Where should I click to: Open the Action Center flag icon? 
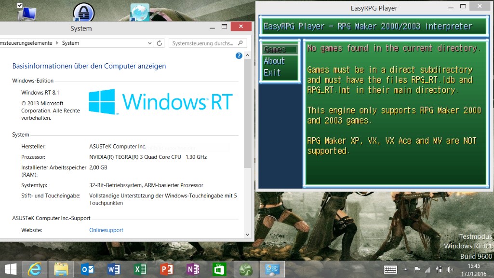(417, 269)
